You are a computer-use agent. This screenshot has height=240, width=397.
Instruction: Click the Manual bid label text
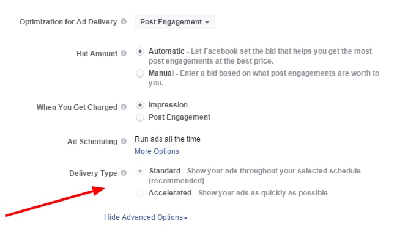point(161,73)
